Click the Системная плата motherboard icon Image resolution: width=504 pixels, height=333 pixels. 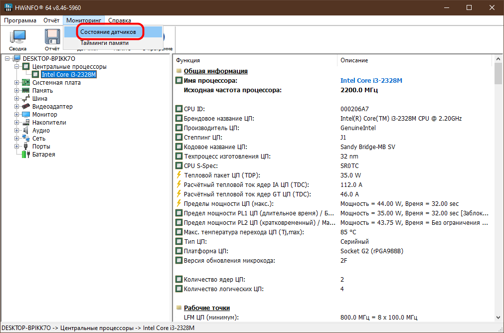[x=26, y=83]
